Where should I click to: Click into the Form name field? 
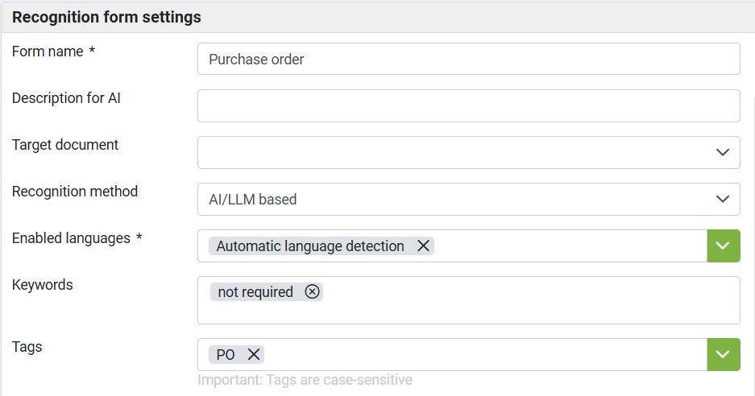tap(467, 60)
